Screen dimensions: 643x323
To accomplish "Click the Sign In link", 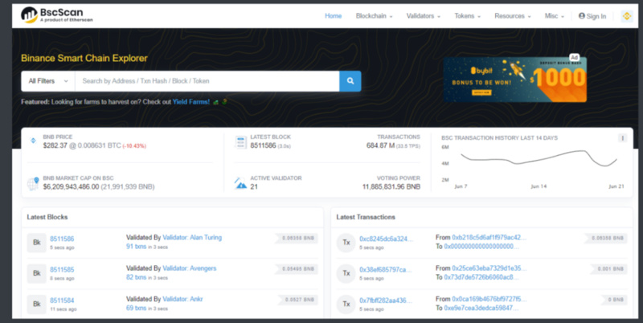I will click(x=592, y=16).
